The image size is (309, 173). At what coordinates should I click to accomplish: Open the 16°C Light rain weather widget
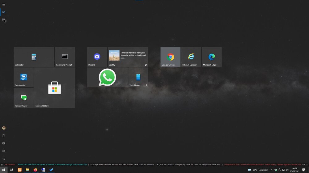(258, 170)
